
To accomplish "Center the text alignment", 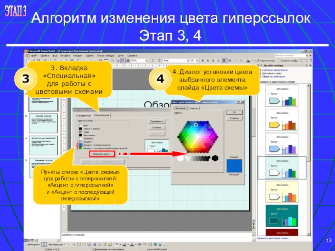I will click(230, 61).
